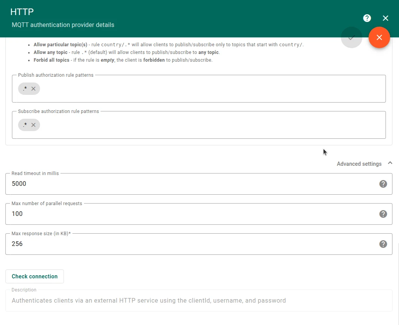Click 'MQTT authentication provider details' subtitle
The image size is (399, 325).
(x=63, y=25)
